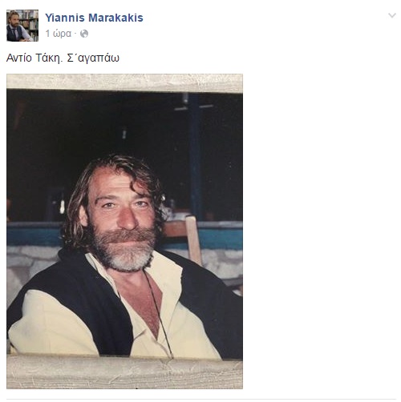
Task: Visit profile via the header avatar image
Action: point(22,26)
